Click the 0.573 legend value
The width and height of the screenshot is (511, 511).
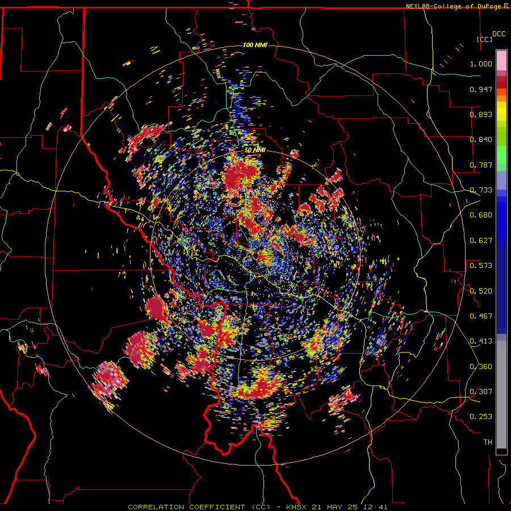pos(481,266)
